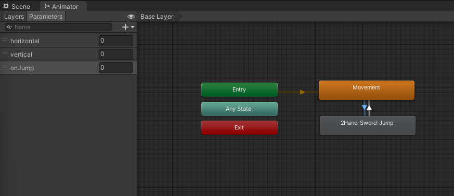
Task: Open the Parameters tab
Action: pyautogui.click(x=46, y=17)
